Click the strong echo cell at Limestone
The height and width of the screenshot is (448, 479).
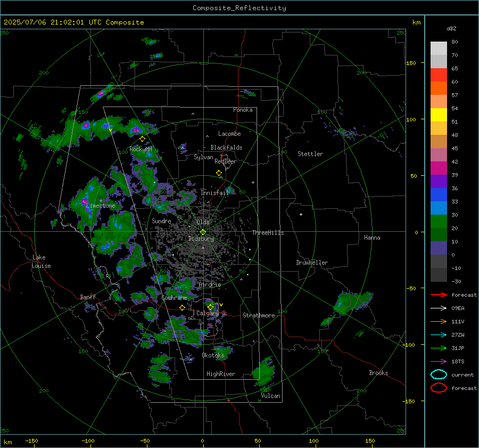[84, 202]
